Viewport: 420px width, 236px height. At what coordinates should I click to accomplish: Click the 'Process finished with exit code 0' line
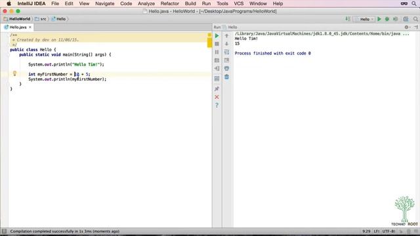pyautogui.click(x=273, y=53)
